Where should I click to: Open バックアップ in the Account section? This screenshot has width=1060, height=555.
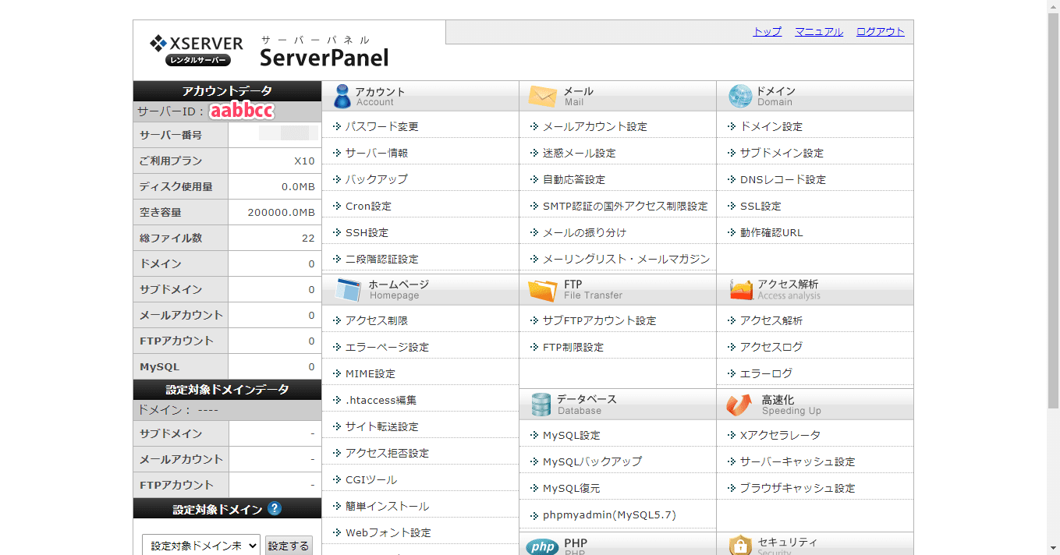pos(377,179)
